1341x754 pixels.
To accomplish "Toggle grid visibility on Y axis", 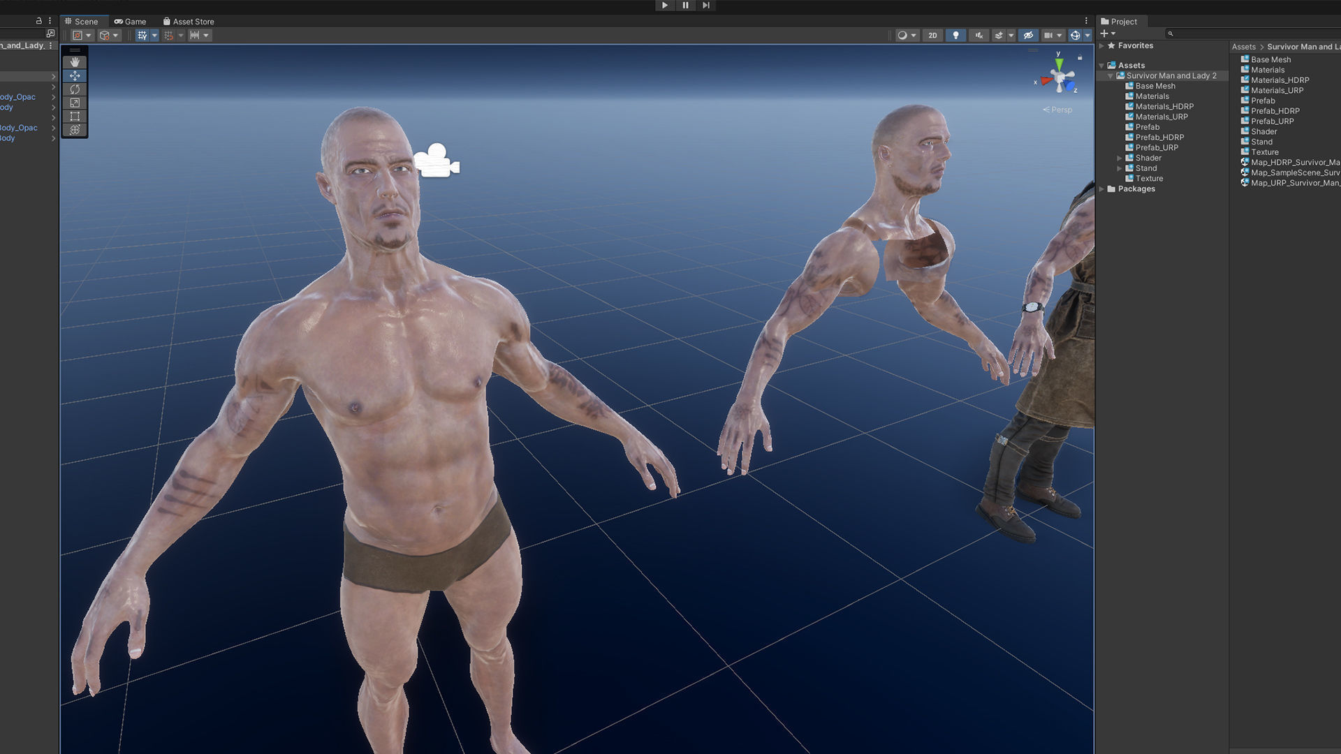I will click(x=142, y=36).
